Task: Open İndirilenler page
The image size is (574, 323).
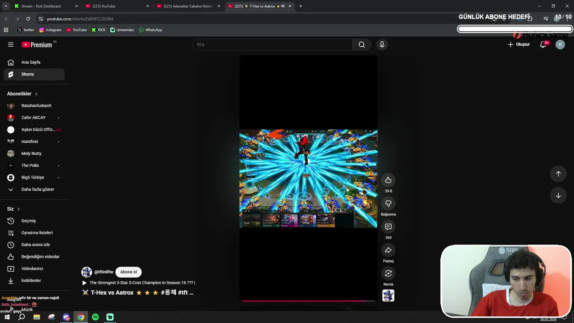Action: click(x=34, y=280)
